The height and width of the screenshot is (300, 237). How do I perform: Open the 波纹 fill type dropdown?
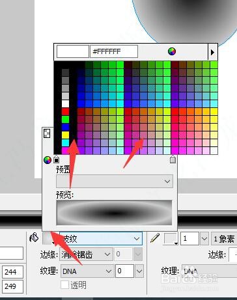click(x=101, y=239)
